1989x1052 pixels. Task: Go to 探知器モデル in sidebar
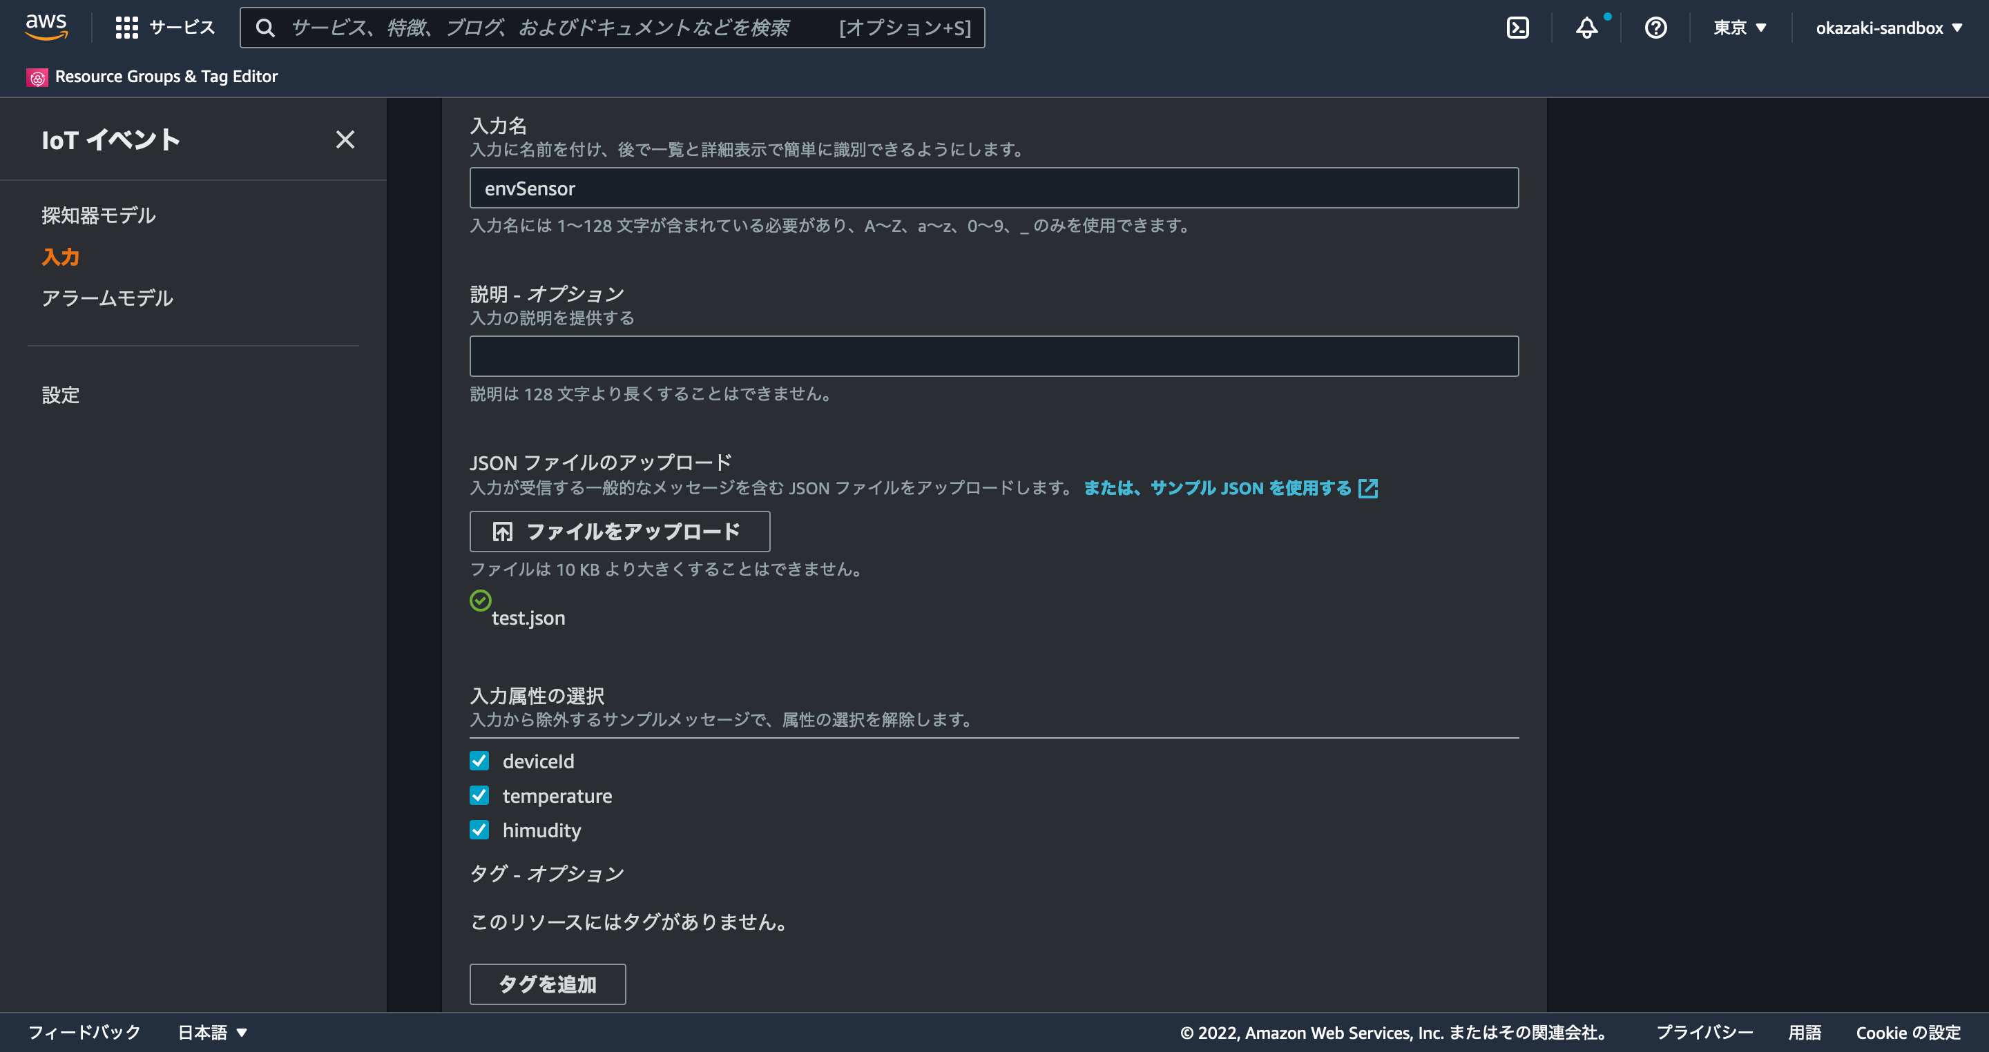(x=98, y=215)
